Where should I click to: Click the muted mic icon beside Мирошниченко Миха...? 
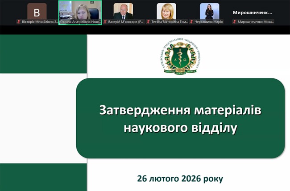[x=235, y=22]
